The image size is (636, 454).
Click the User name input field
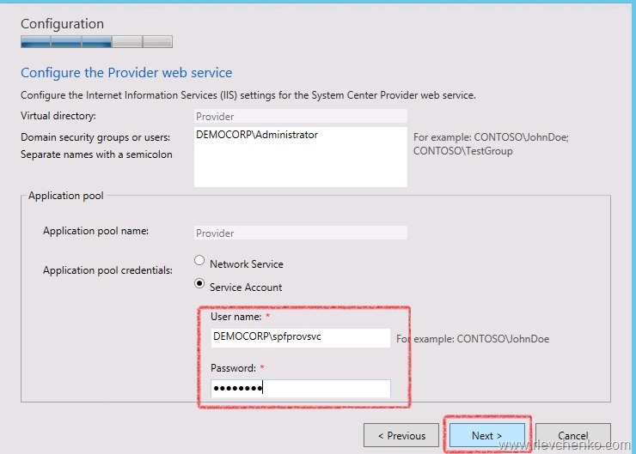pyautogui.click(x=300, y=338)
